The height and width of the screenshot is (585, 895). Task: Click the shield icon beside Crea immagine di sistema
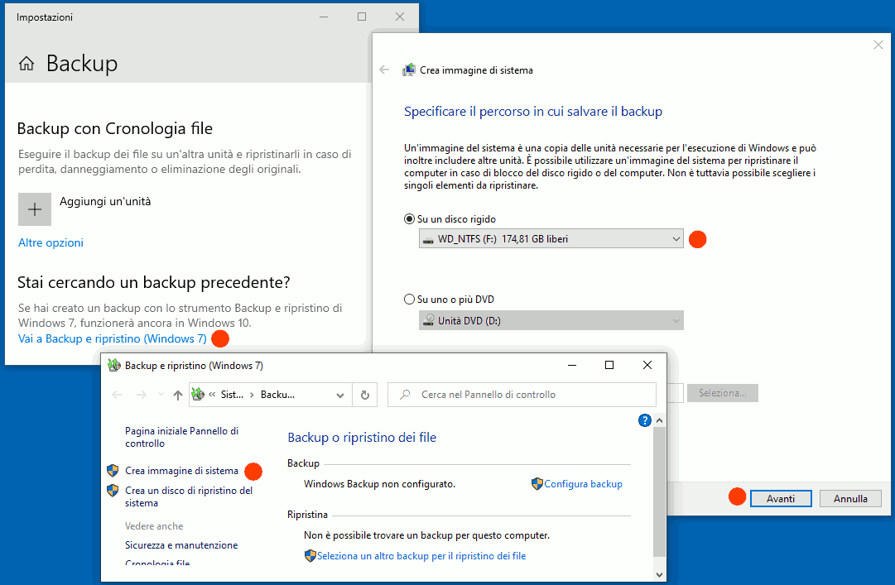point(113,470)
